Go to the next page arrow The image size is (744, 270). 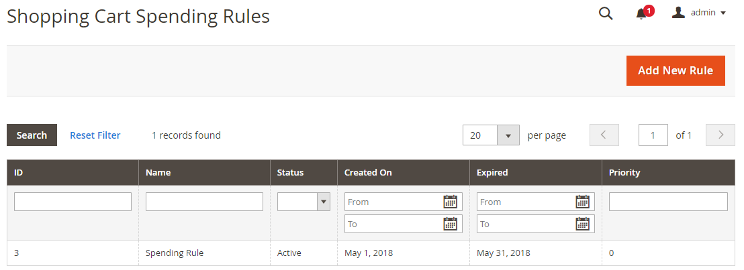(x=721, y=135)
